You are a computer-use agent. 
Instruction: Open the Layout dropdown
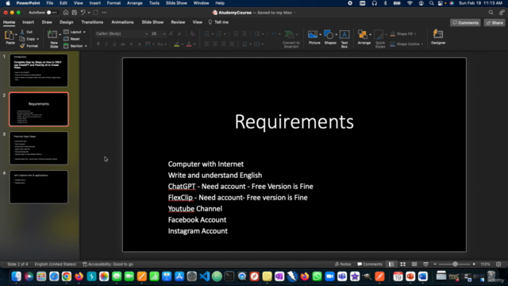point(75,32)
